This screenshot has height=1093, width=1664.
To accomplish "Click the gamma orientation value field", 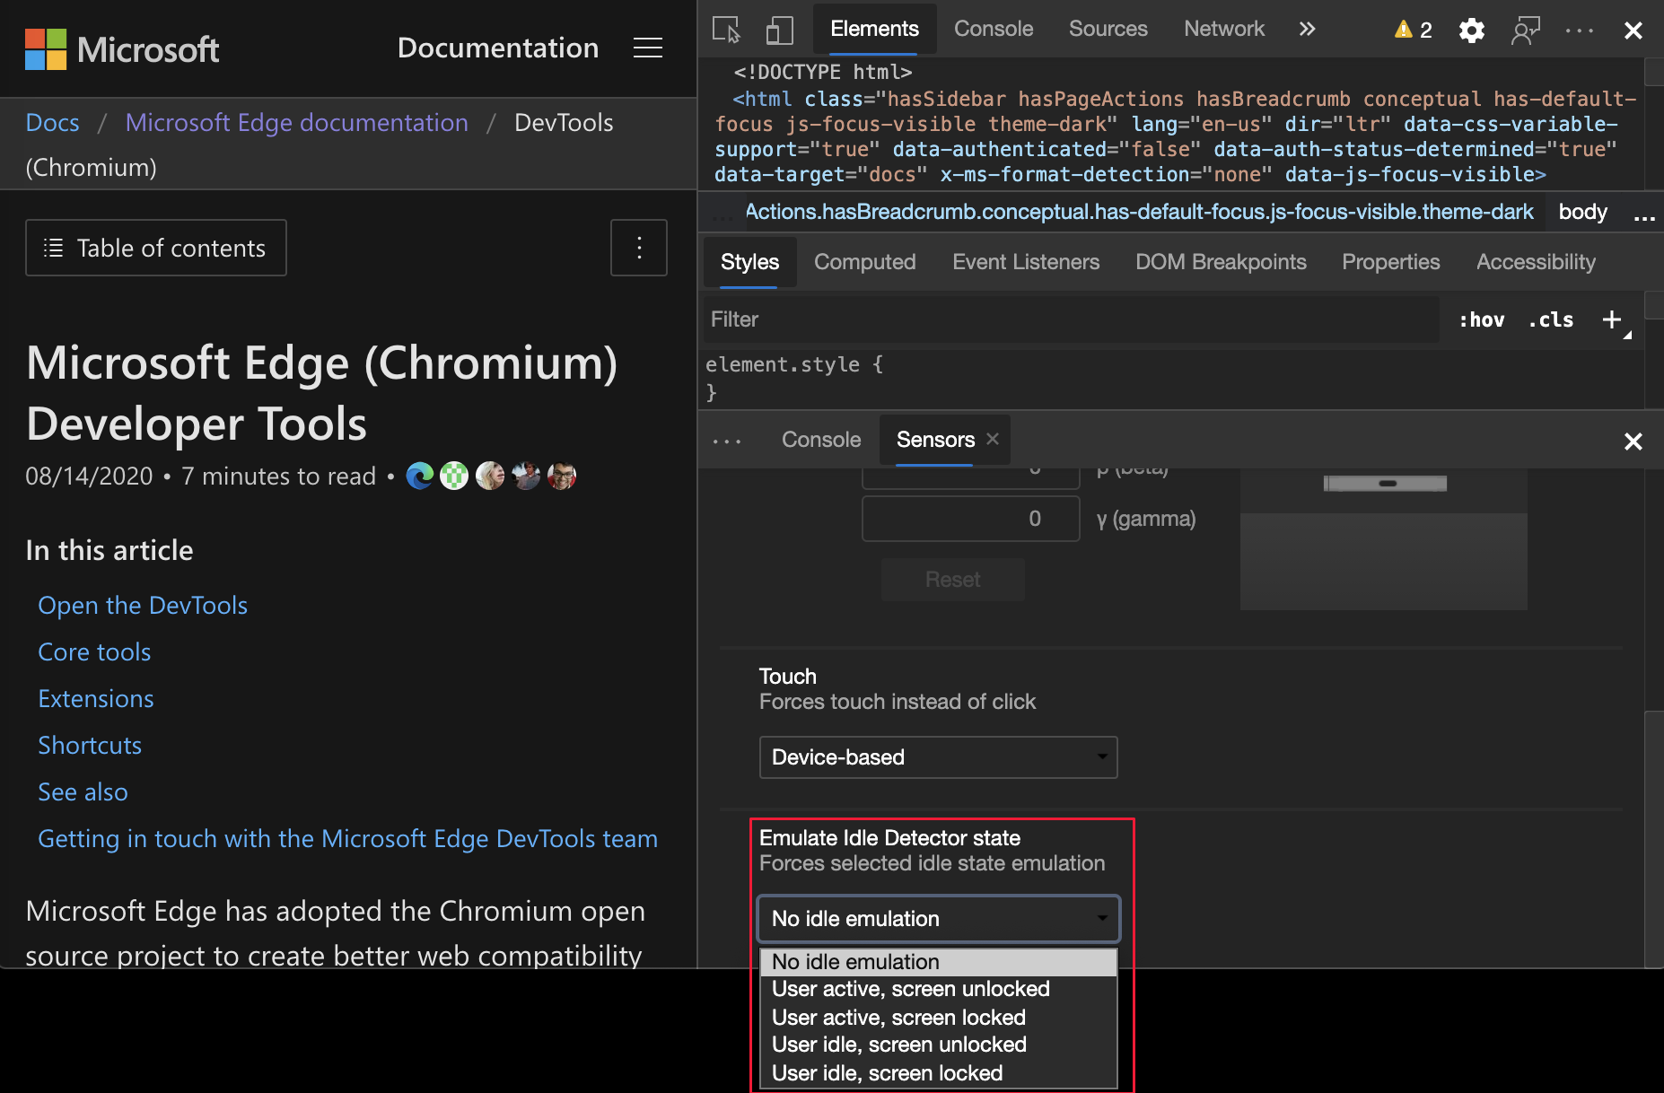I will click(x=970, y=519).
